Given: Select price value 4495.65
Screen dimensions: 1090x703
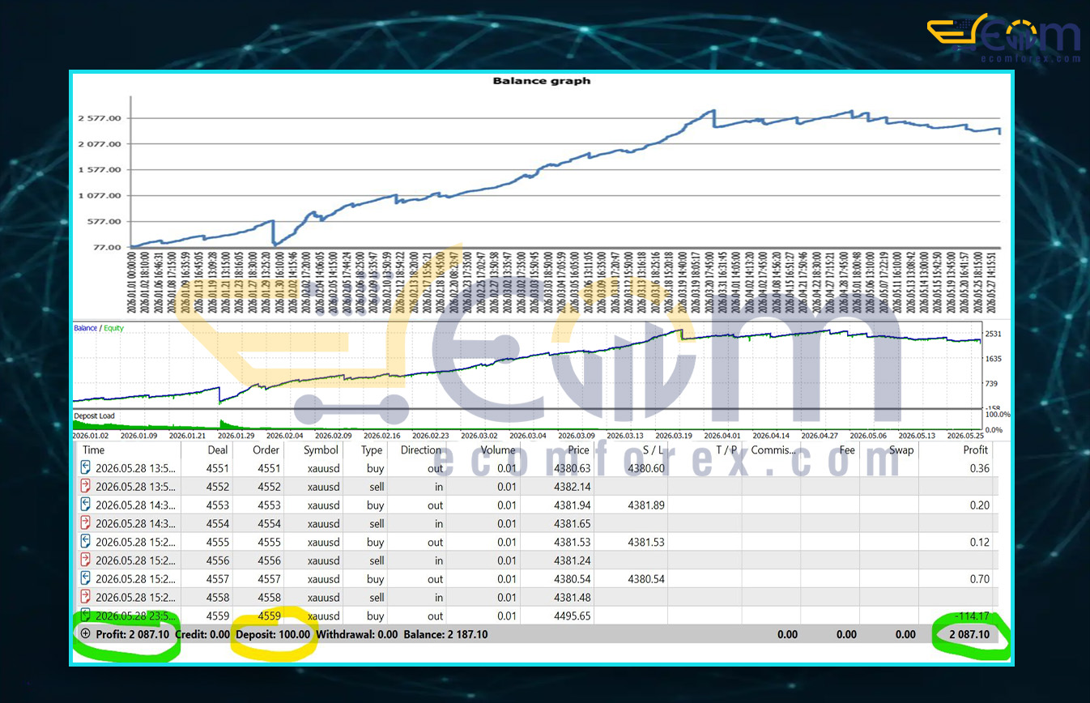Looking at the screenshot, I should tap(572, 616).
